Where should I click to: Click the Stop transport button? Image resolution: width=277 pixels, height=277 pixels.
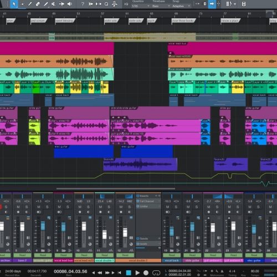click(129, 273)
